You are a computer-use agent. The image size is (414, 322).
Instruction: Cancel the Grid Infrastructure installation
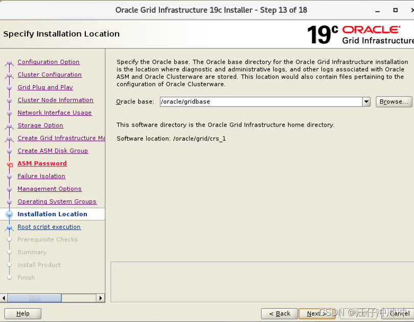pyautogui.click(x=399, y=313)
